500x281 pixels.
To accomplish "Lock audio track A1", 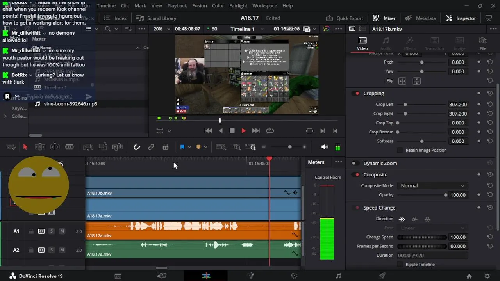I will coord(31,231).
